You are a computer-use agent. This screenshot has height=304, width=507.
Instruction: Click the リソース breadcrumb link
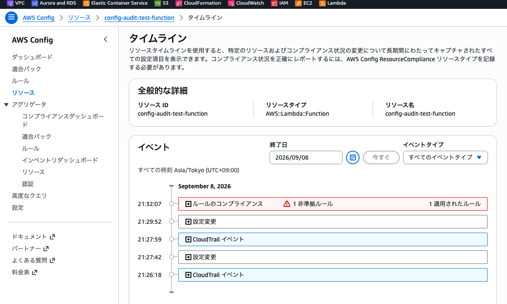pyautogui.click(x=79, y=18)
